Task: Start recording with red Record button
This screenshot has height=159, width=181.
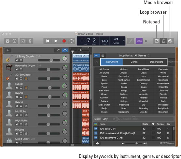Action: [x=64, y=41]
